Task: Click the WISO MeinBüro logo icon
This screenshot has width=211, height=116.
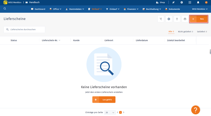Action: tap(5, 2)
